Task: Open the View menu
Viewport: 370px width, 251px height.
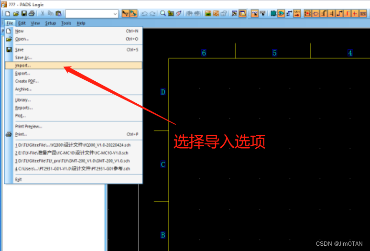Action: coord(35,23)
